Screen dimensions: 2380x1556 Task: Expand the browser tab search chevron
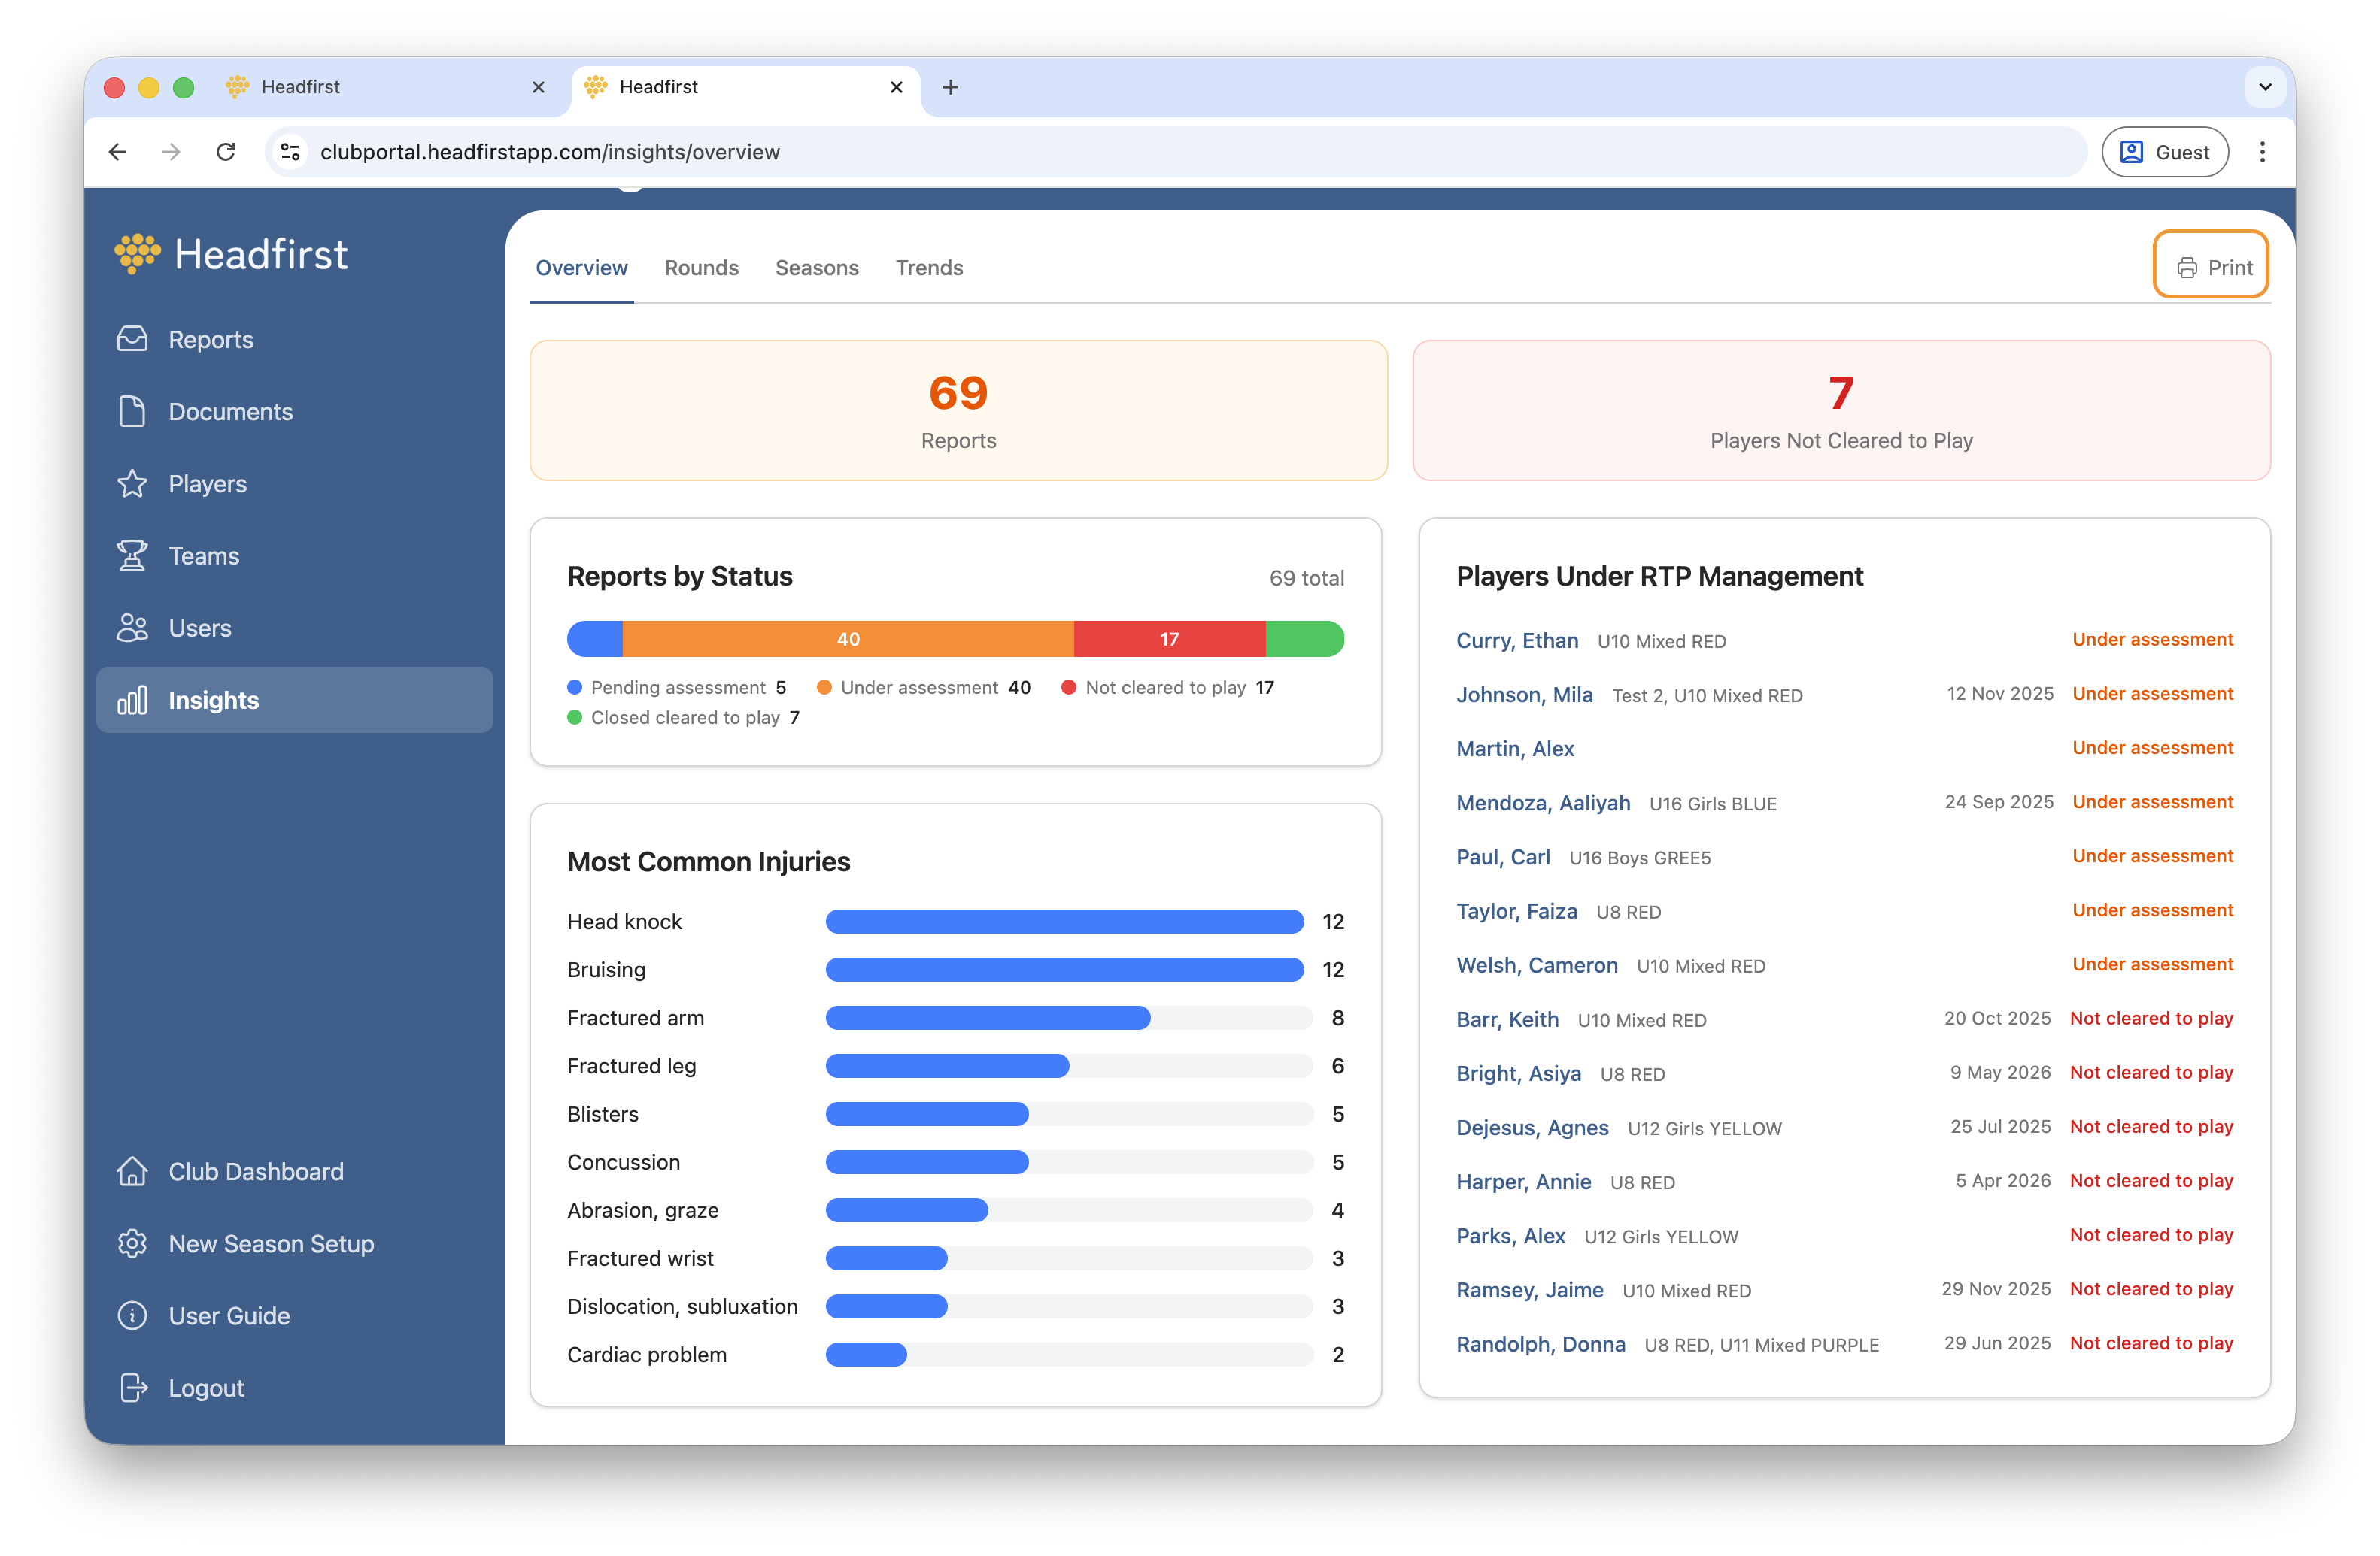tap(2265, 87)
